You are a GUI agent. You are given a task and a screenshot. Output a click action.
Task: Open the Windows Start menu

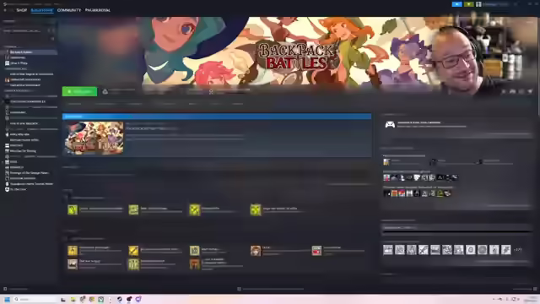(7, 299)
